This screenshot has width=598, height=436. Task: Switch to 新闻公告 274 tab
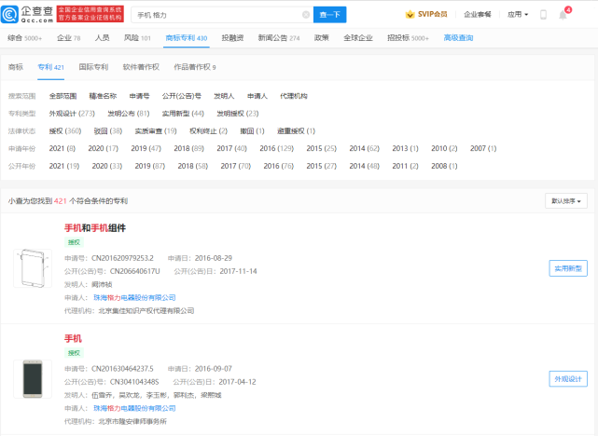point(279,37)
